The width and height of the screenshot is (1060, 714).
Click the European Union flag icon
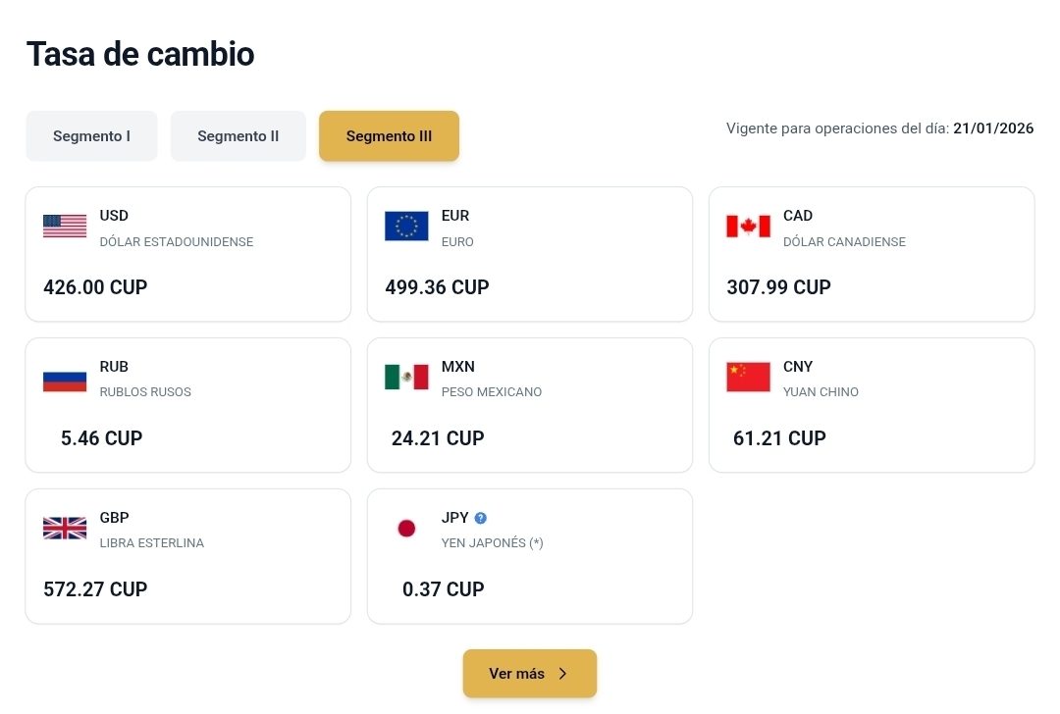[406, 227]
